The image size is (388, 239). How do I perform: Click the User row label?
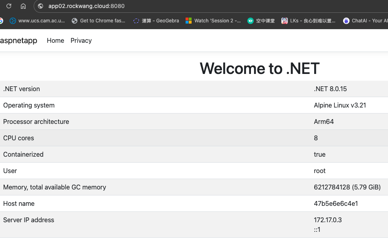click(x=10, y=171)
